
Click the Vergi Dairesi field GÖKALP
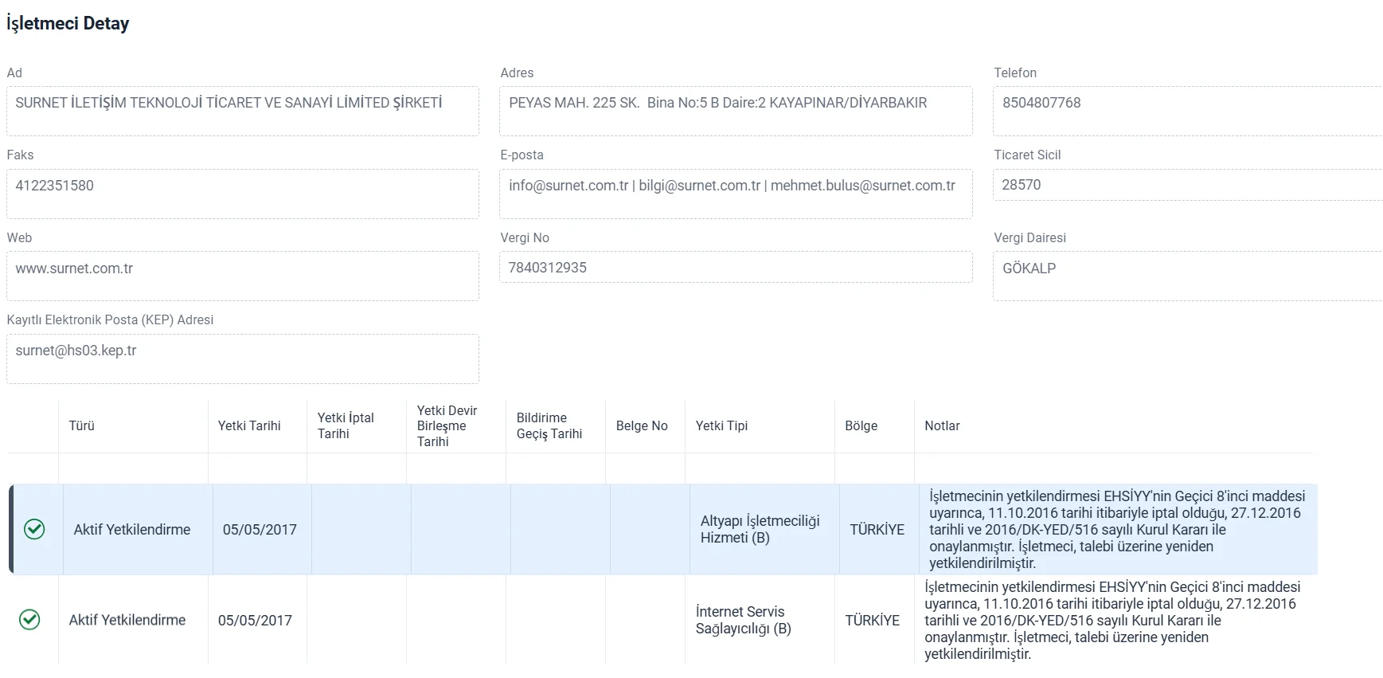click(1188, 276)
